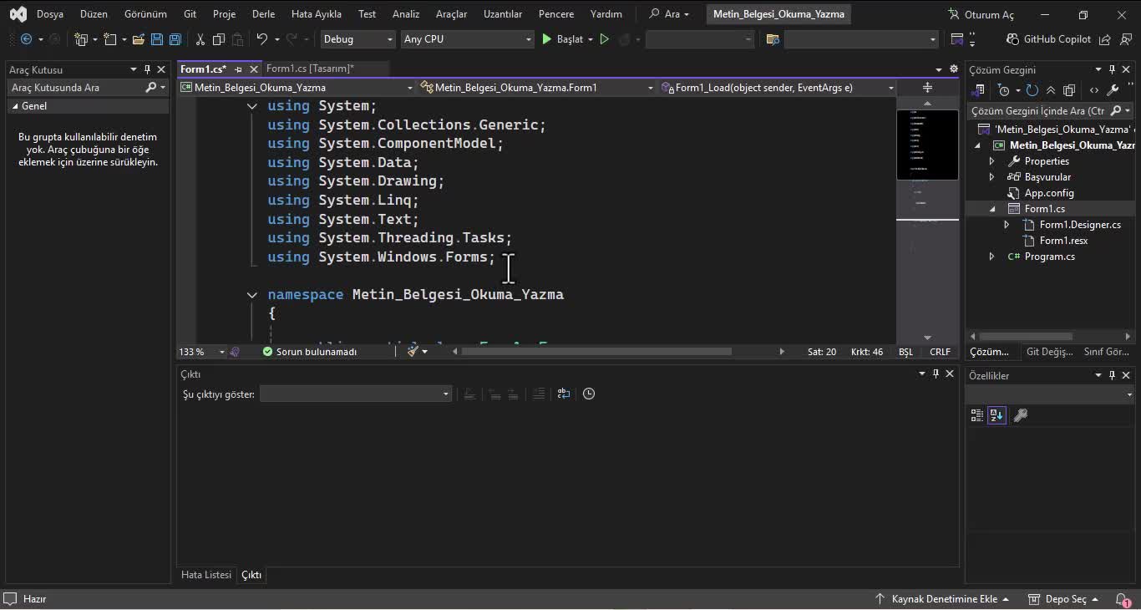Click the Save All double floppy icon
The image size is (1141, 610).
pos(175,39)
